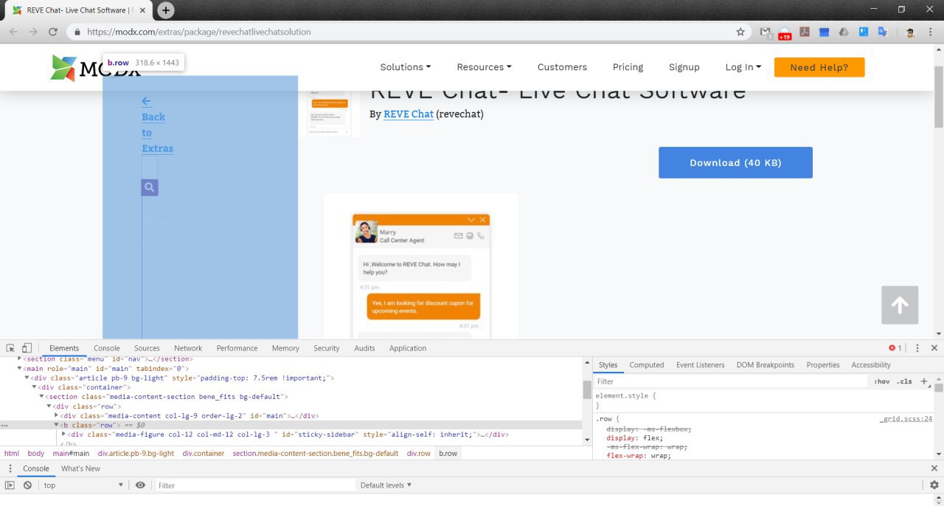Open the REVE Chat author link

tap(408, 114)
